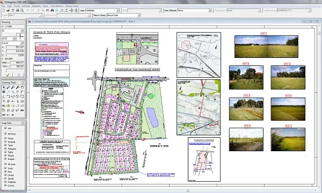Toggle the All Lines snap checkbox
Screen dimensions: 322x193
click(5, 164)
